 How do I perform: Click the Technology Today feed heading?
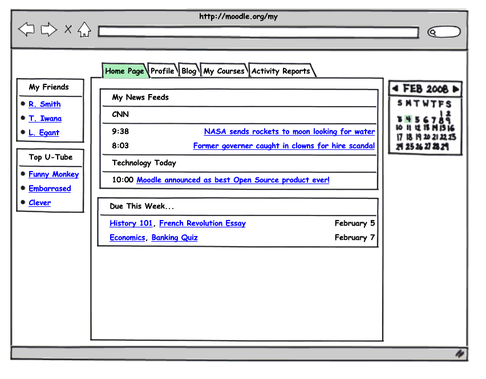(144, 163)
